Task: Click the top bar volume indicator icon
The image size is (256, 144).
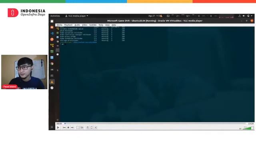Action: [x=244, y=16]
